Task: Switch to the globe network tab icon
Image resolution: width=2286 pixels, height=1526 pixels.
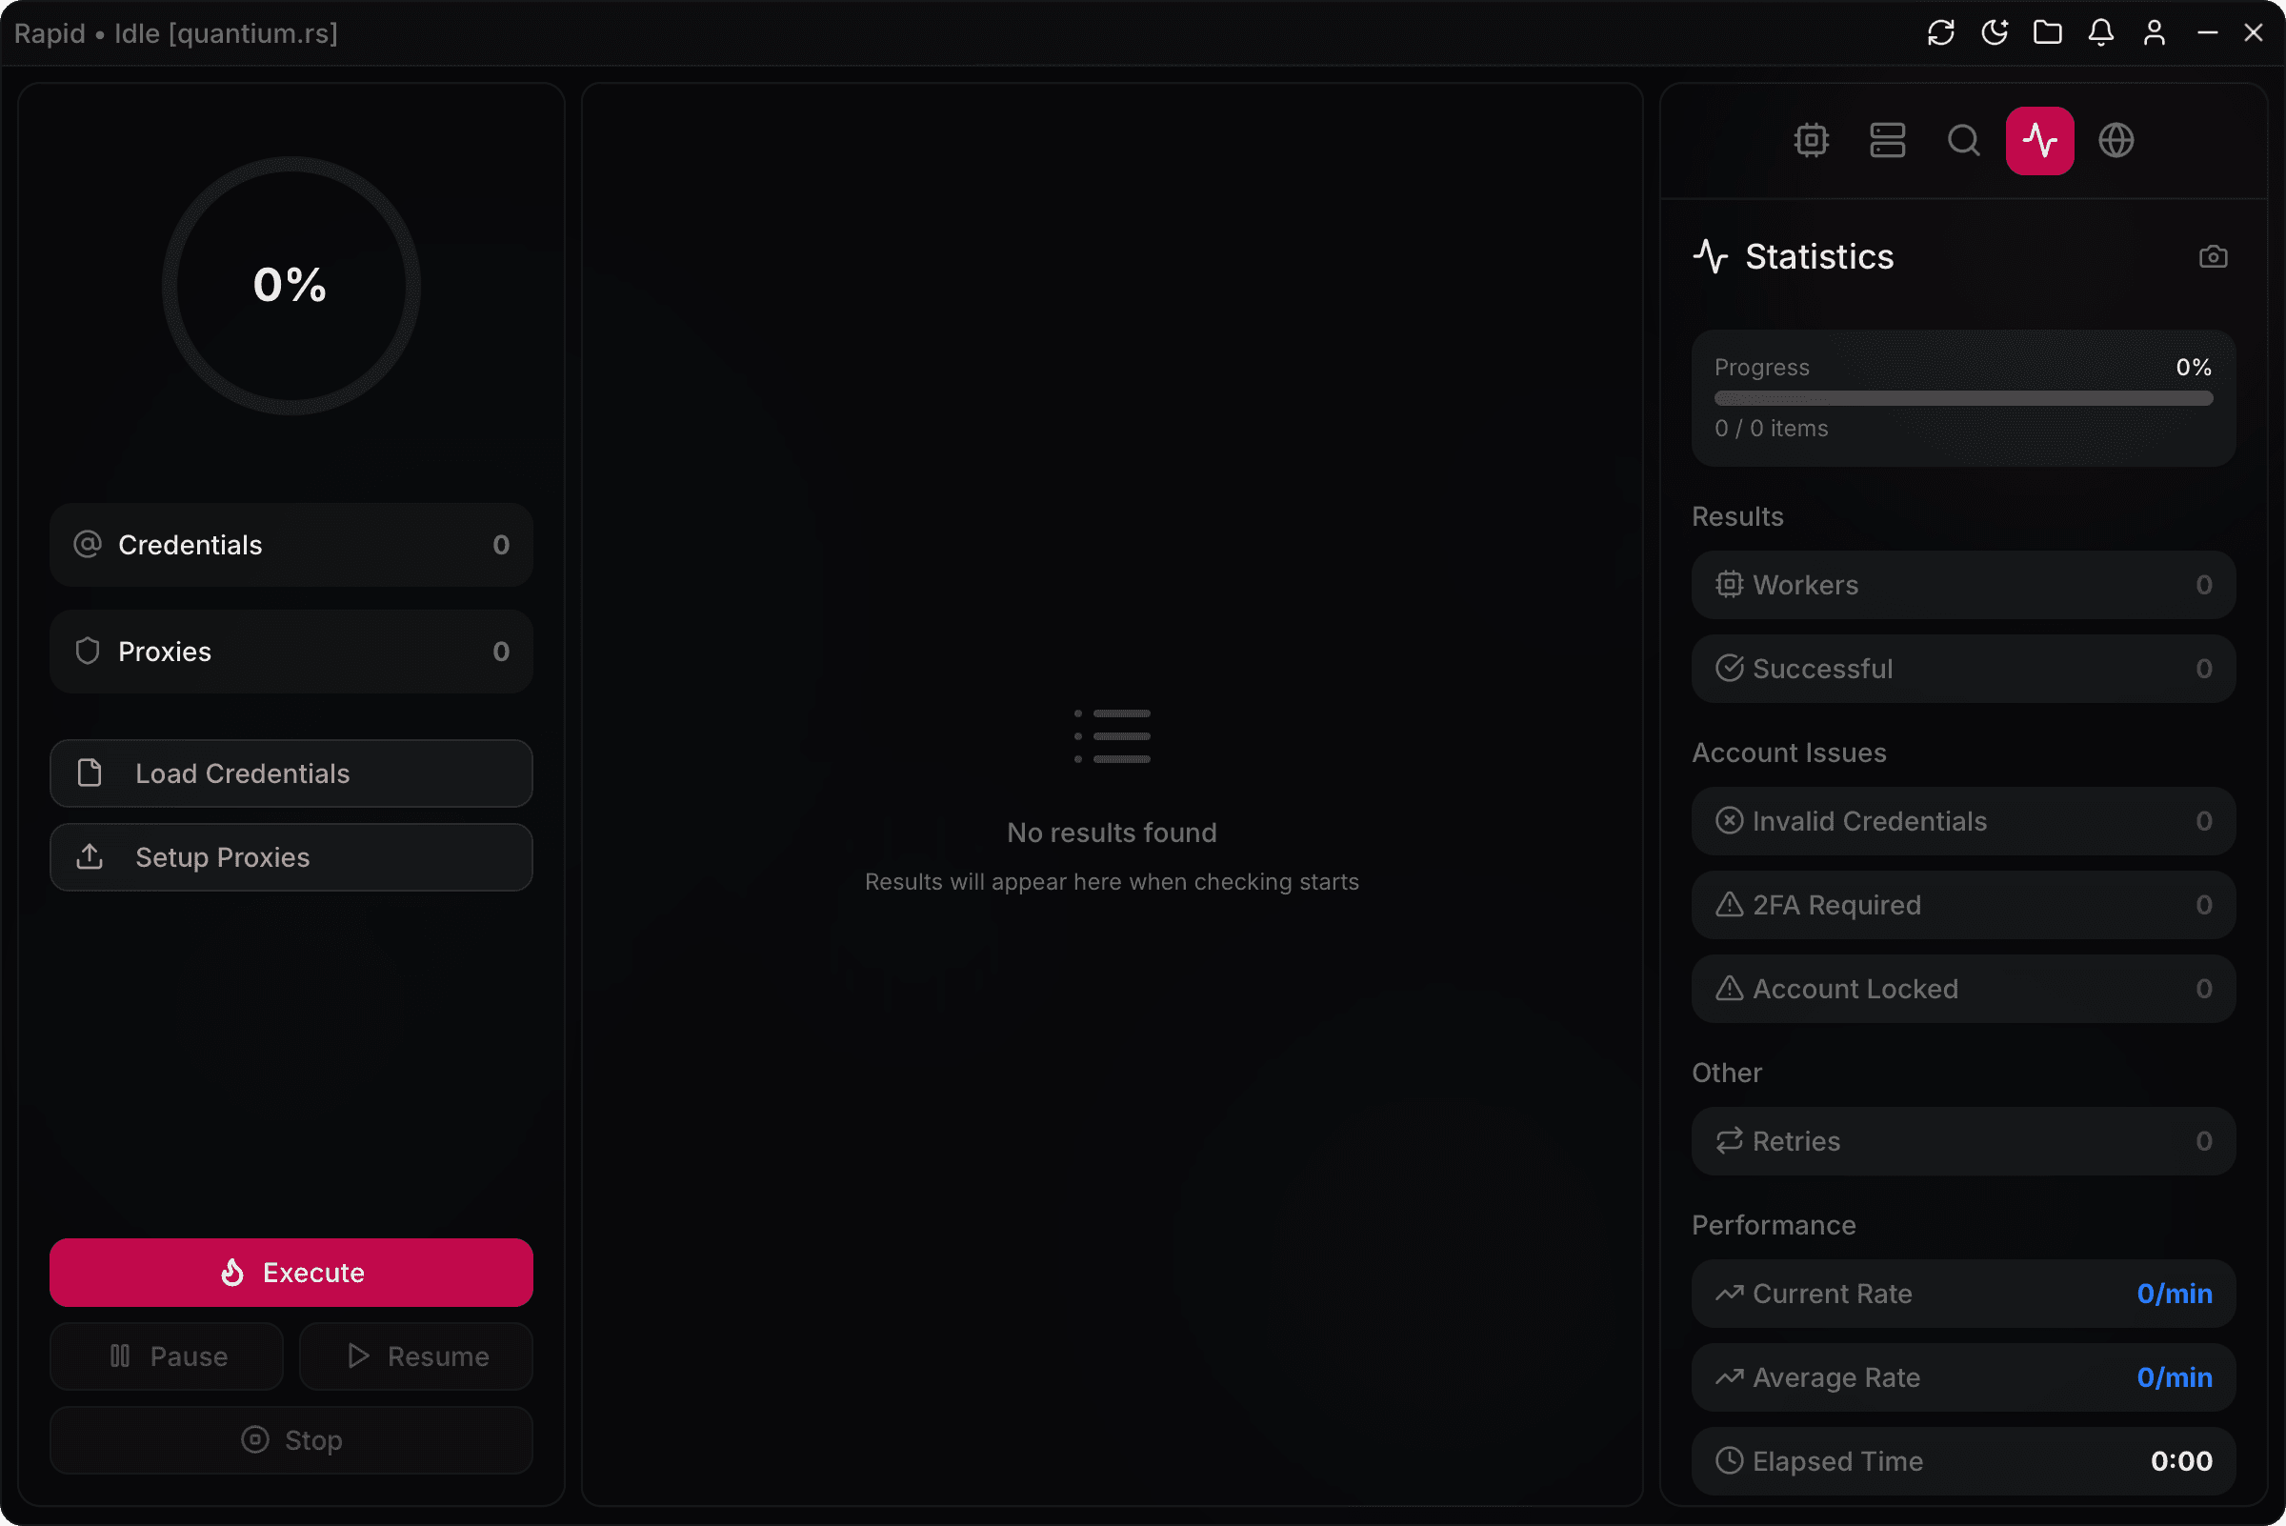Action: point(2116,140)
